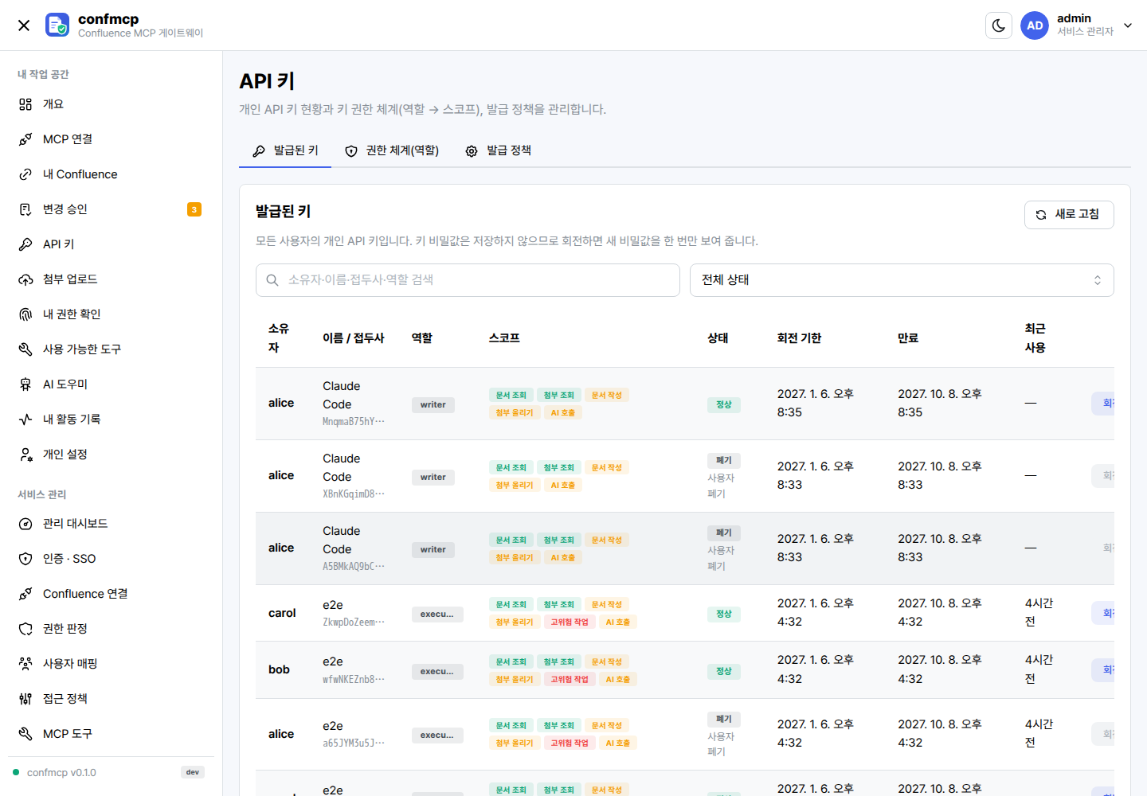This screenshot has width=1147, height=796.
Task: Open the 내 Confluence link icon
Action: tap(25, 174)
